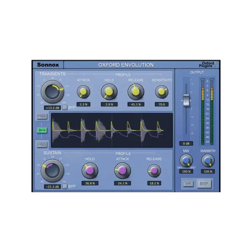
Task: Toggle the Sustain FREQ button
Action: [x=42, y=144]
